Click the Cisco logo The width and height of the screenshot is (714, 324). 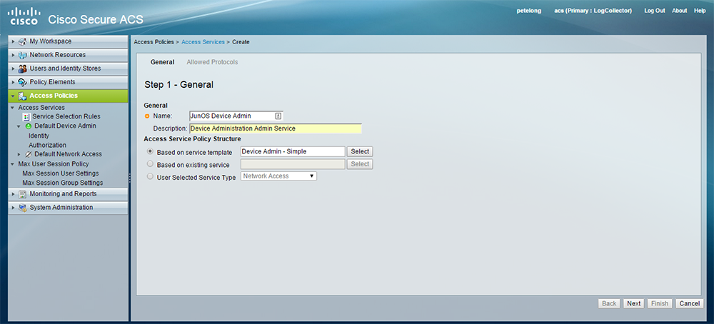24,16
